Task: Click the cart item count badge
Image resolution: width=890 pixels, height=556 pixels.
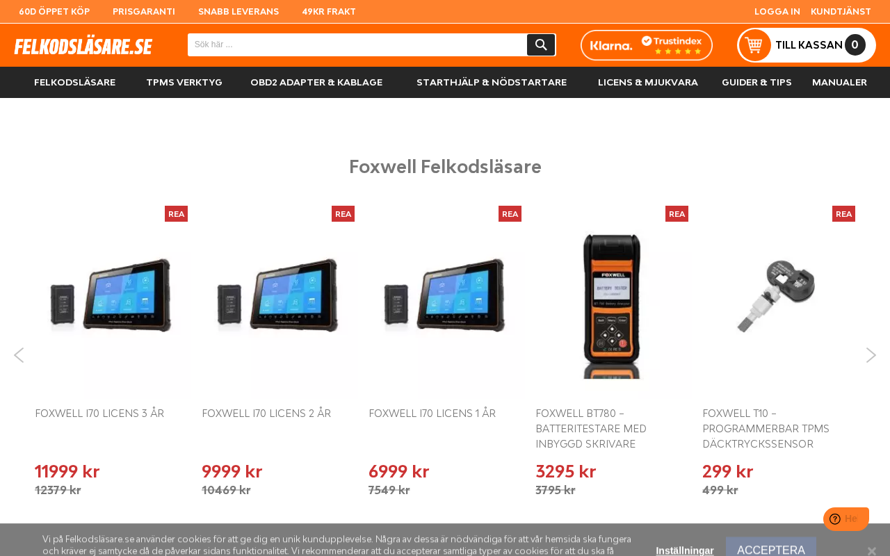Action: click(x=855, y=44)
